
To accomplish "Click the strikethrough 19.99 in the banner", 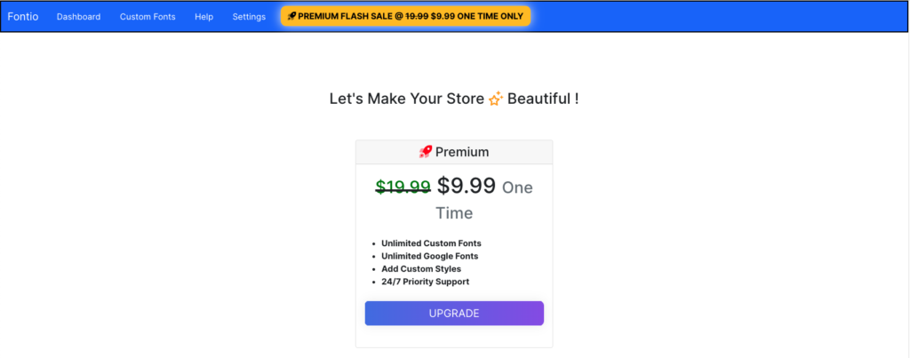I will tap(417, 16).
